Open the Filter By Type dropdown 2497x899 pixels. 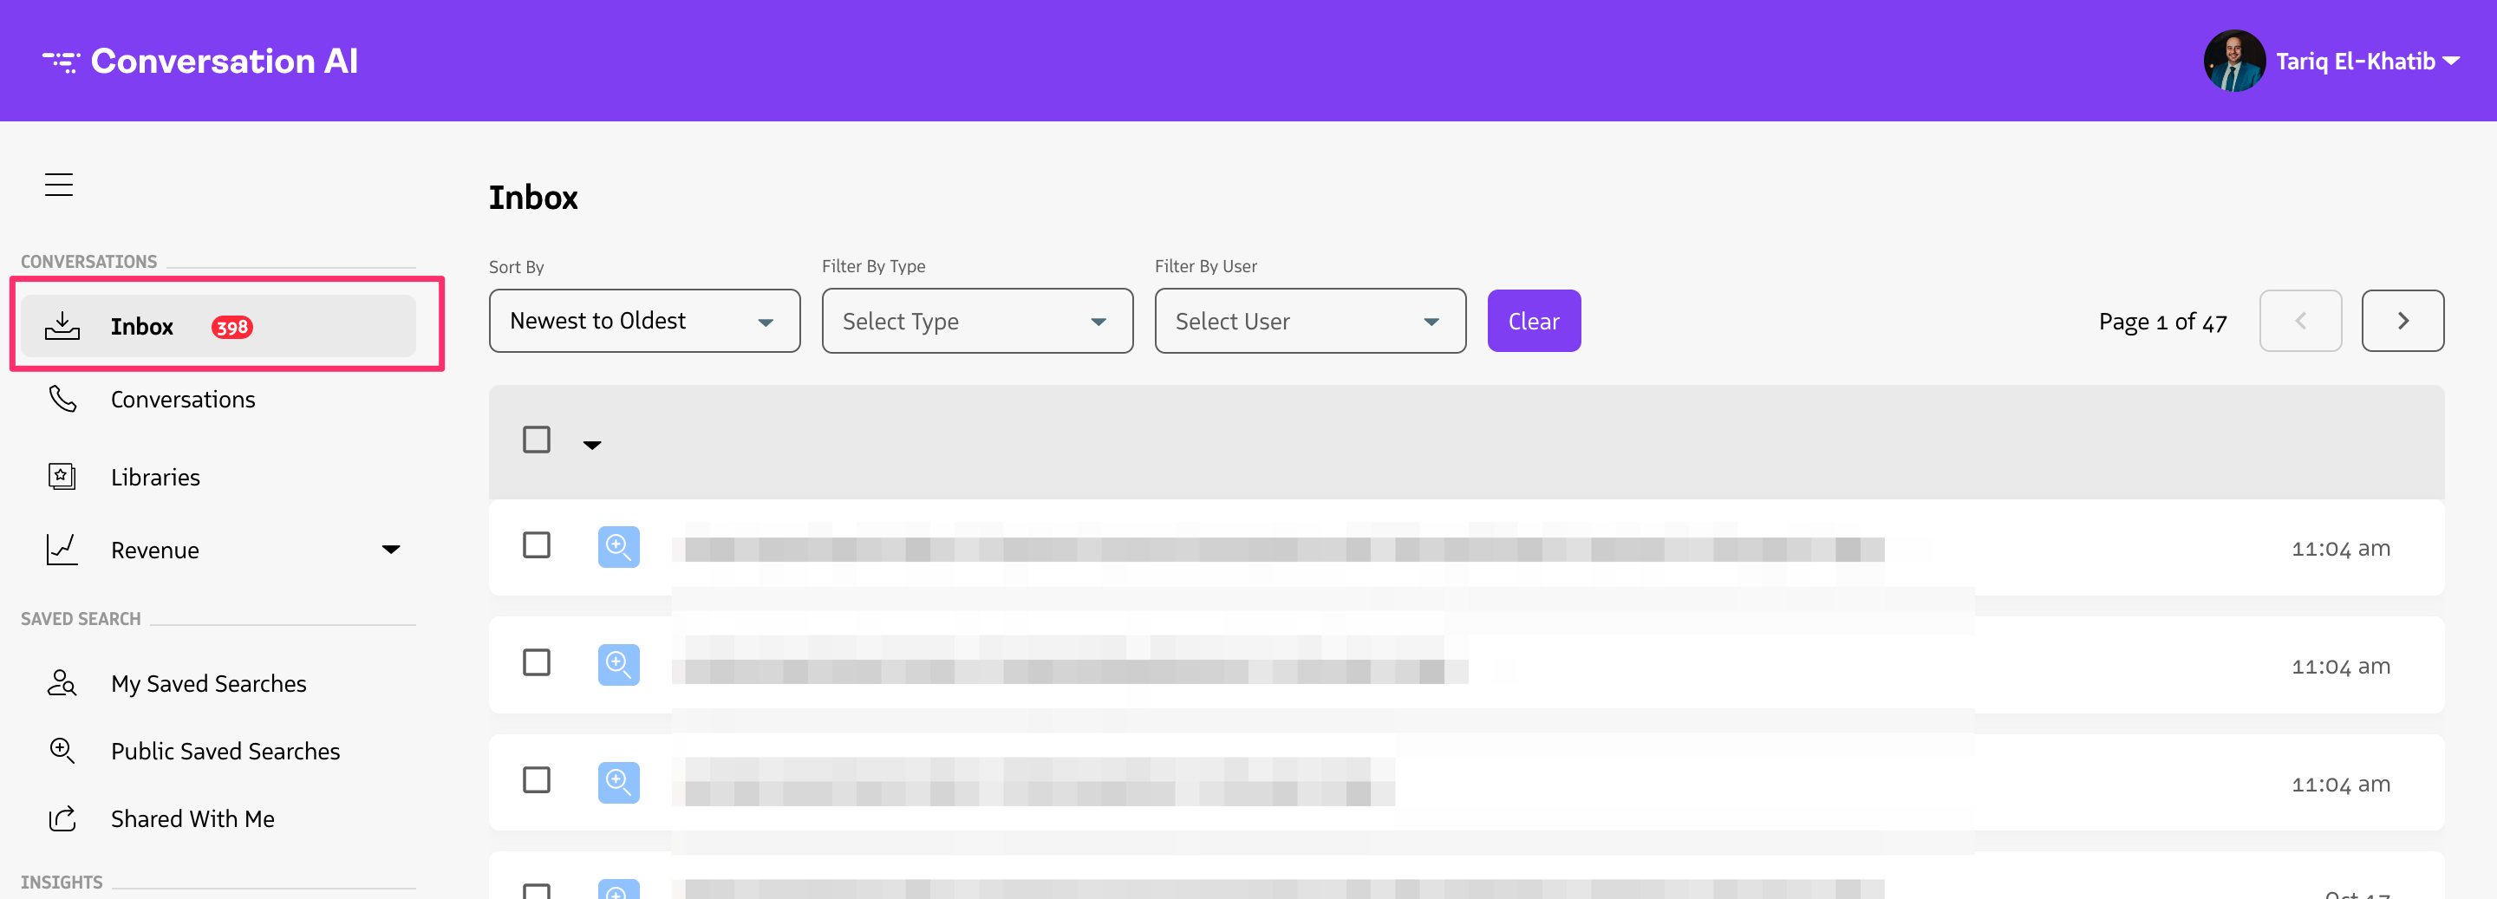click(x=976, y=321)
